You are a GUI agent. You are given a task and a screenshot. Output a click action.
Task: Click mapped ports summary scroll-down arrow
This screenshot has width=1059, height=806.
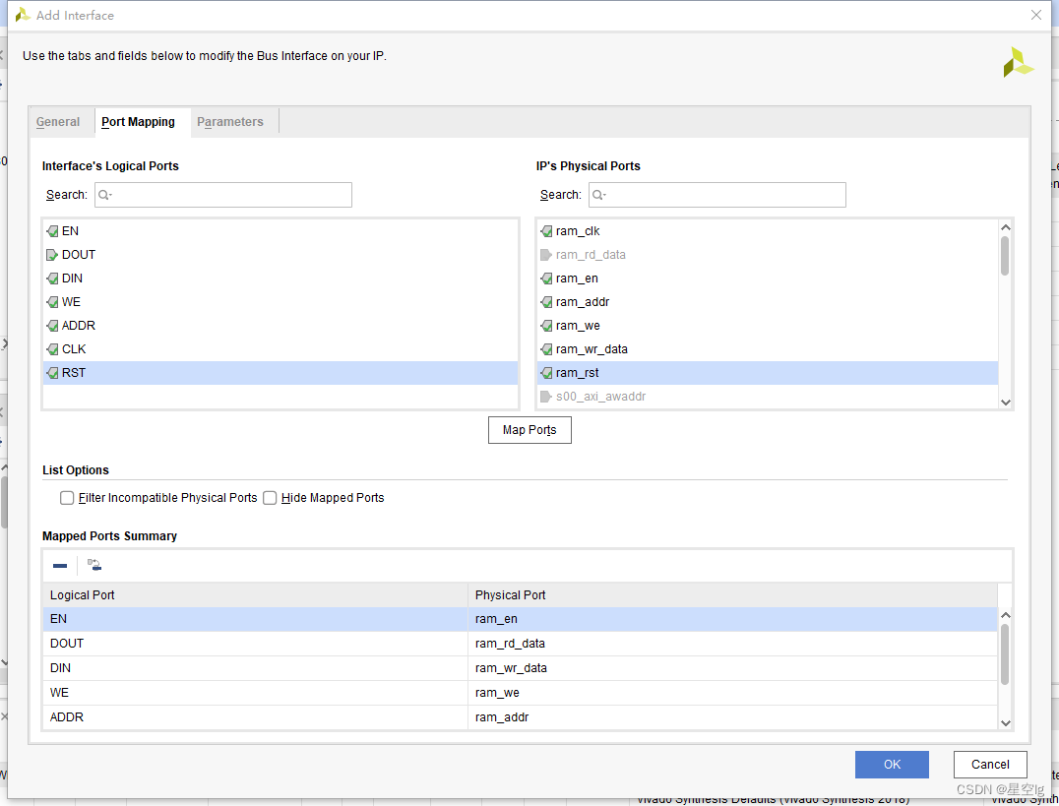pyautogui.click(x=1005, y=723)
